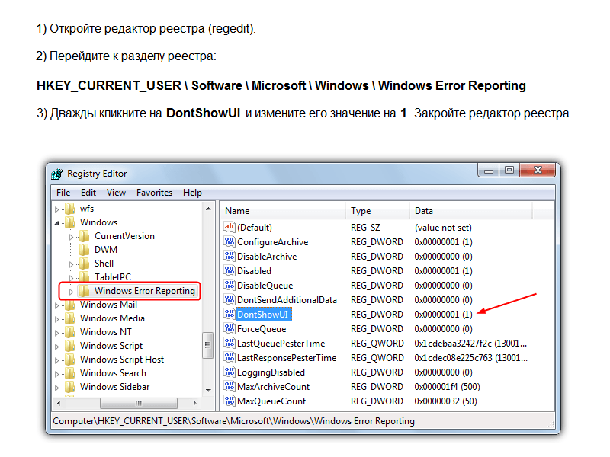Image resolution: width=610 pixels, height=457 pixels.
Task: Click the DWORD icon beside MaxArchiveCount
Action: (x=230, y=387)
